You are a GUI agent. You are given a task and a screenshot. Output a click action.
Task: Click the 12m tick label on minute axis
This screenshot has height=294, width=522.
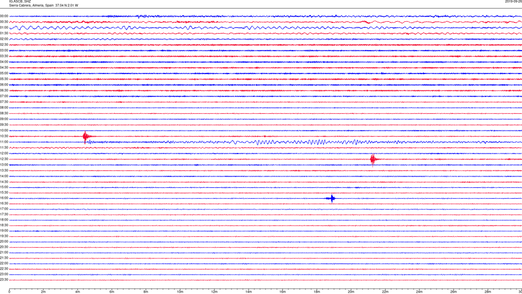[x=214, y=292]
